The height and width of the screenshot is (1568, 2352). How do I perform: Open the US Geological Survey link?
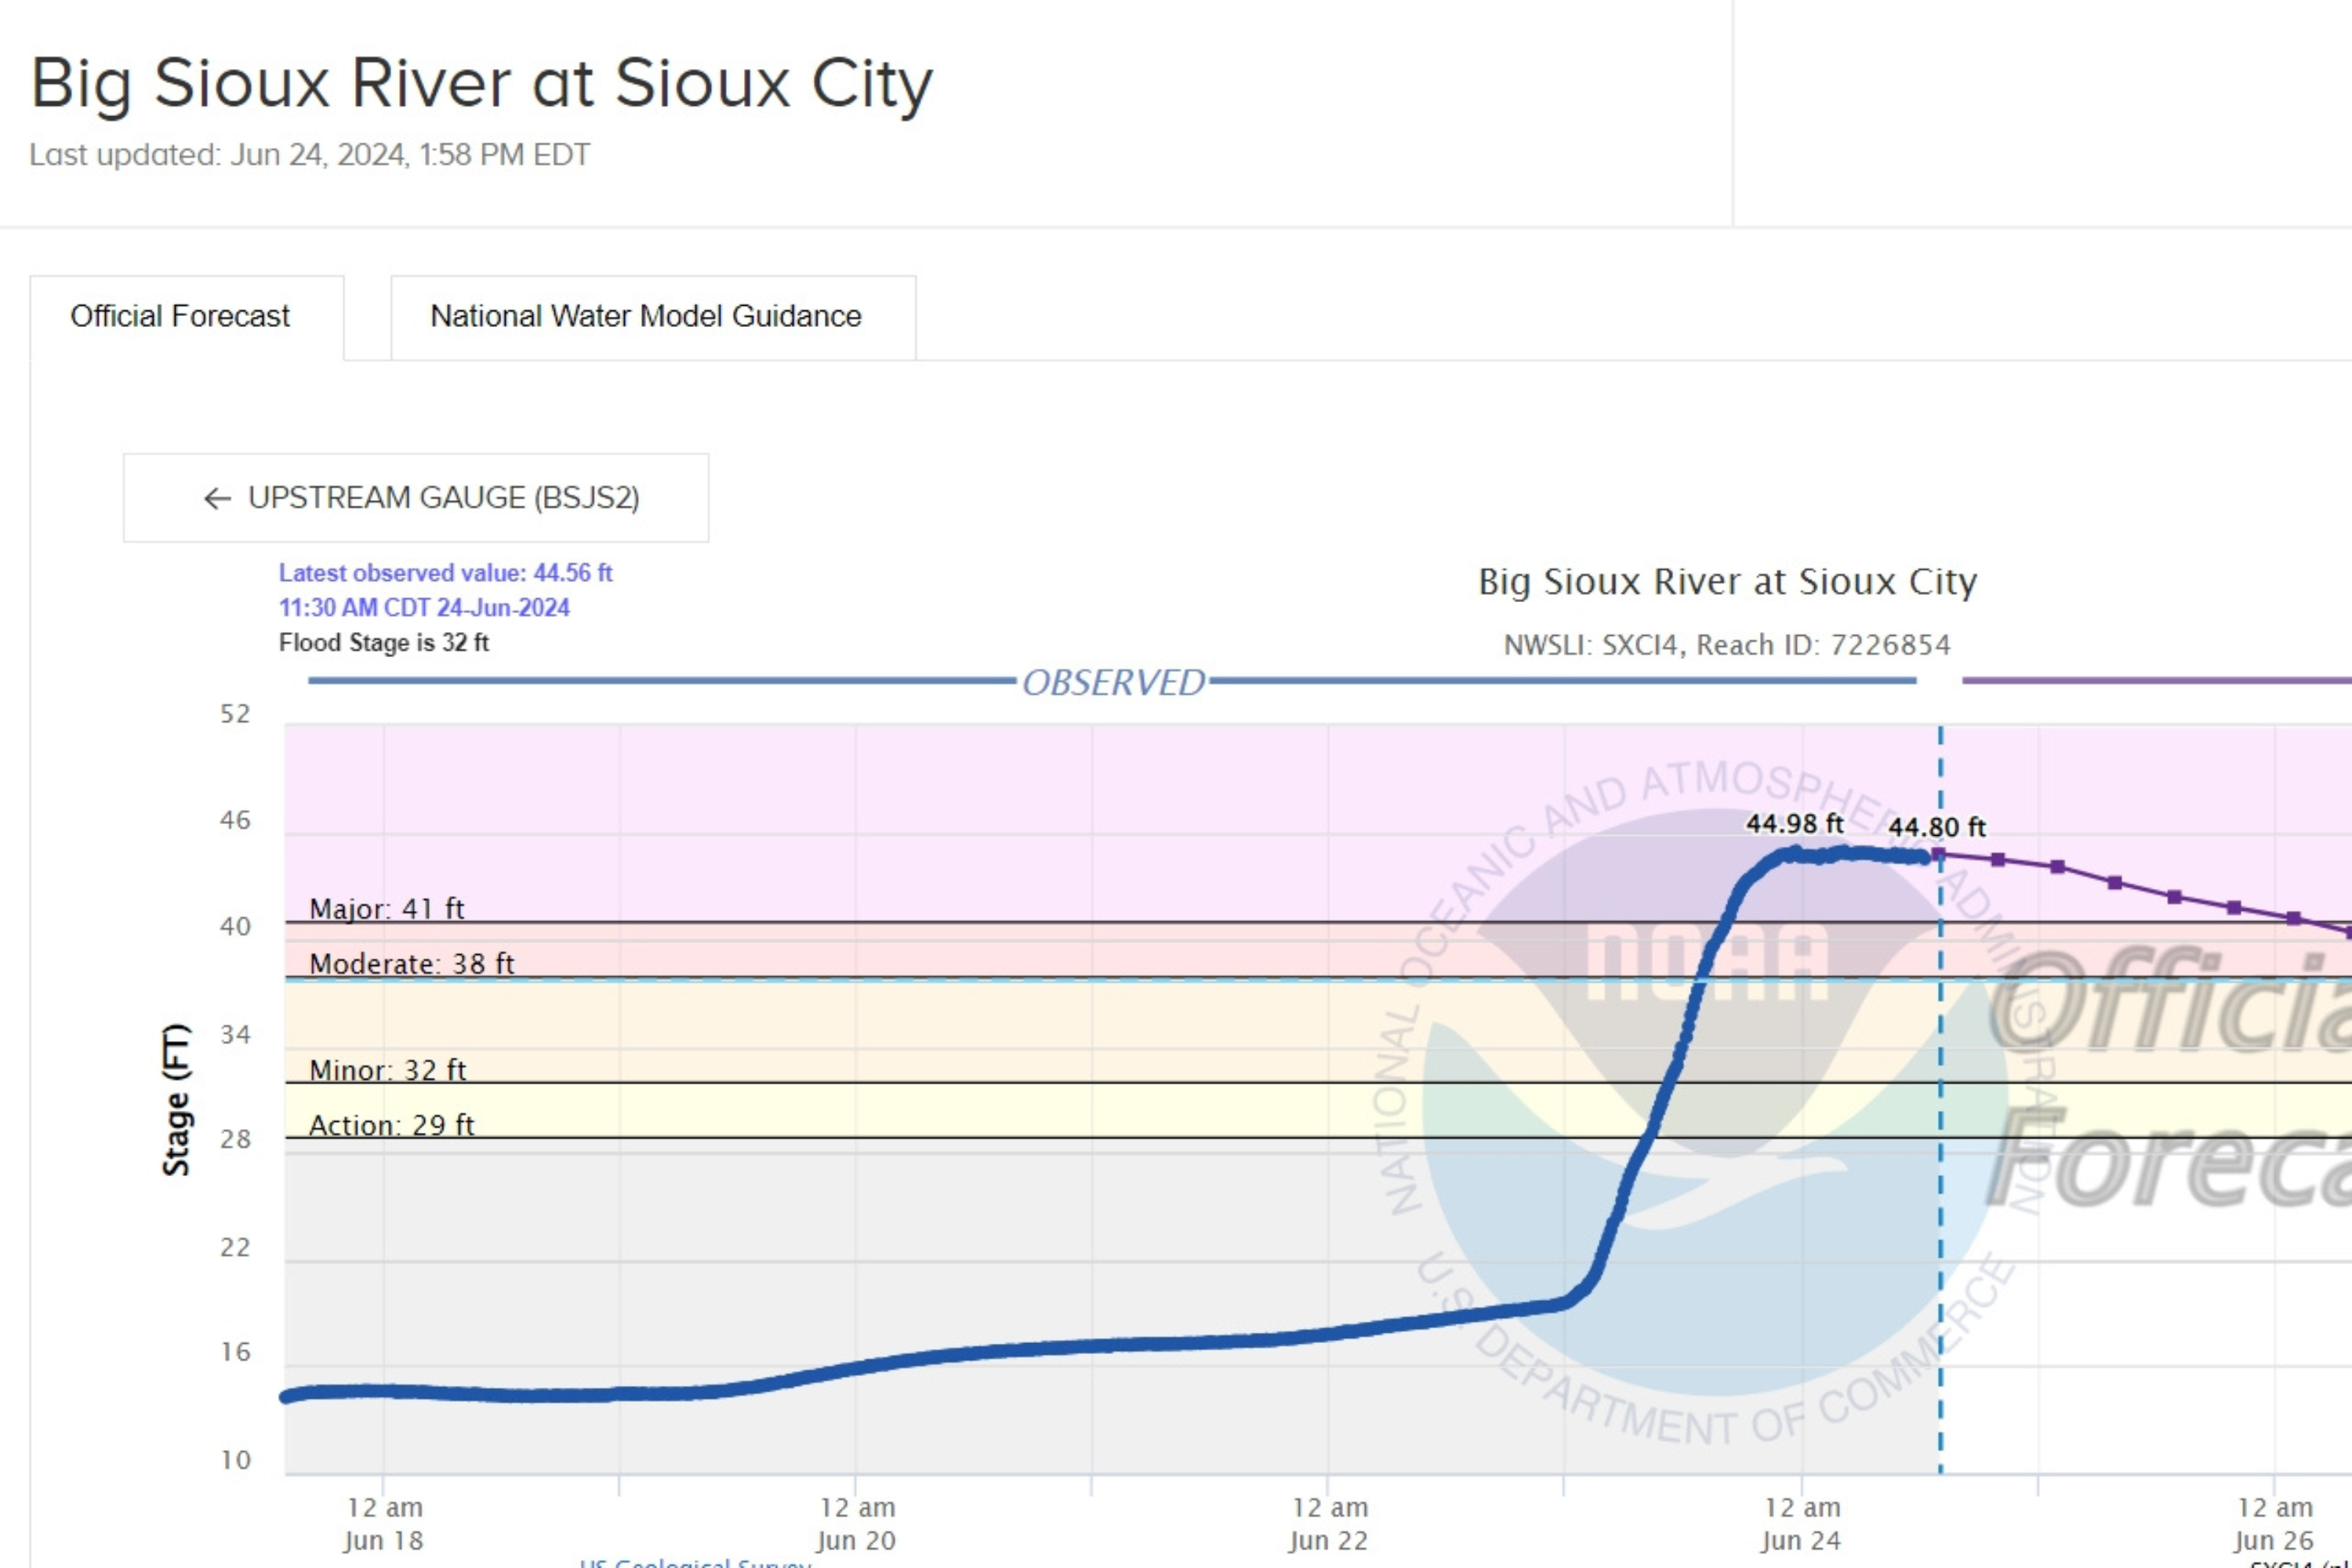(x=695, y=1561)
